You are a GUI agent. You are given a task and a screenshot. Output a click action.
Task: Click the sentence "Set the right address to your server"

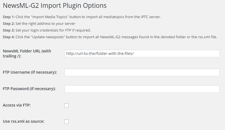click(45, 24)
